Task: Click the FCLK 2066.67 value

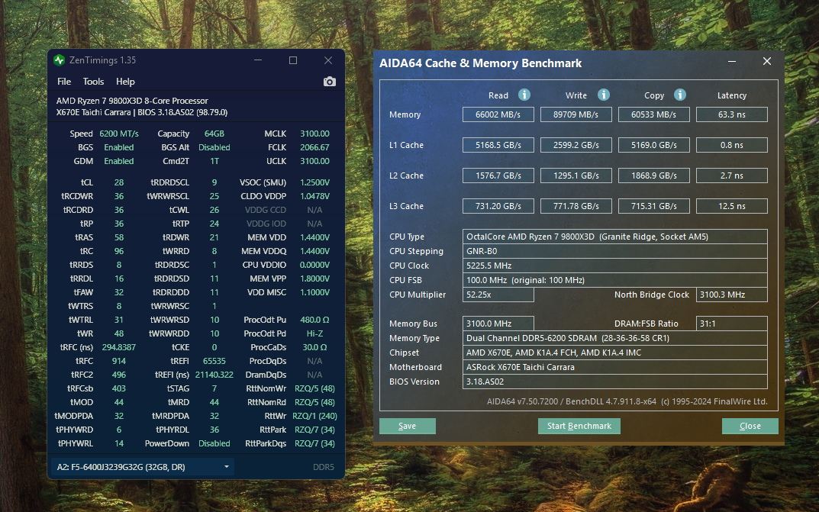Action: coord(314,148)
